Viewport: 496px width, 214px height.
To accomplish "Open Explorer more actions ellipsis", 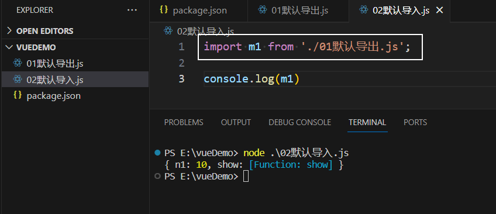I will [x=132, y=10].
